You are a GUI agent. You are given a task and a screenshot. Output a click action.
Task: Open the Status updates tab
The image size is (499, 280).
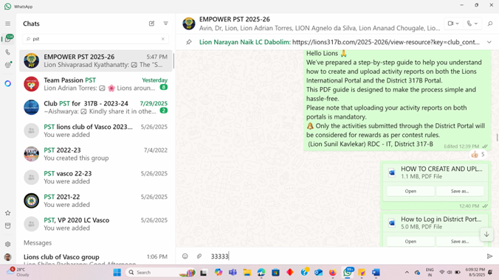8,65
